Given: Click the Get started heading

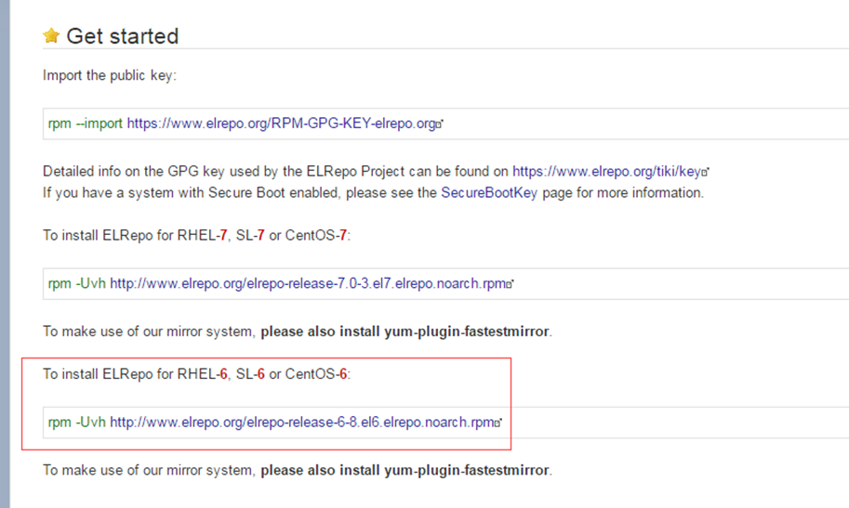Looking at the screenshot, I should (x=123, y=36).
